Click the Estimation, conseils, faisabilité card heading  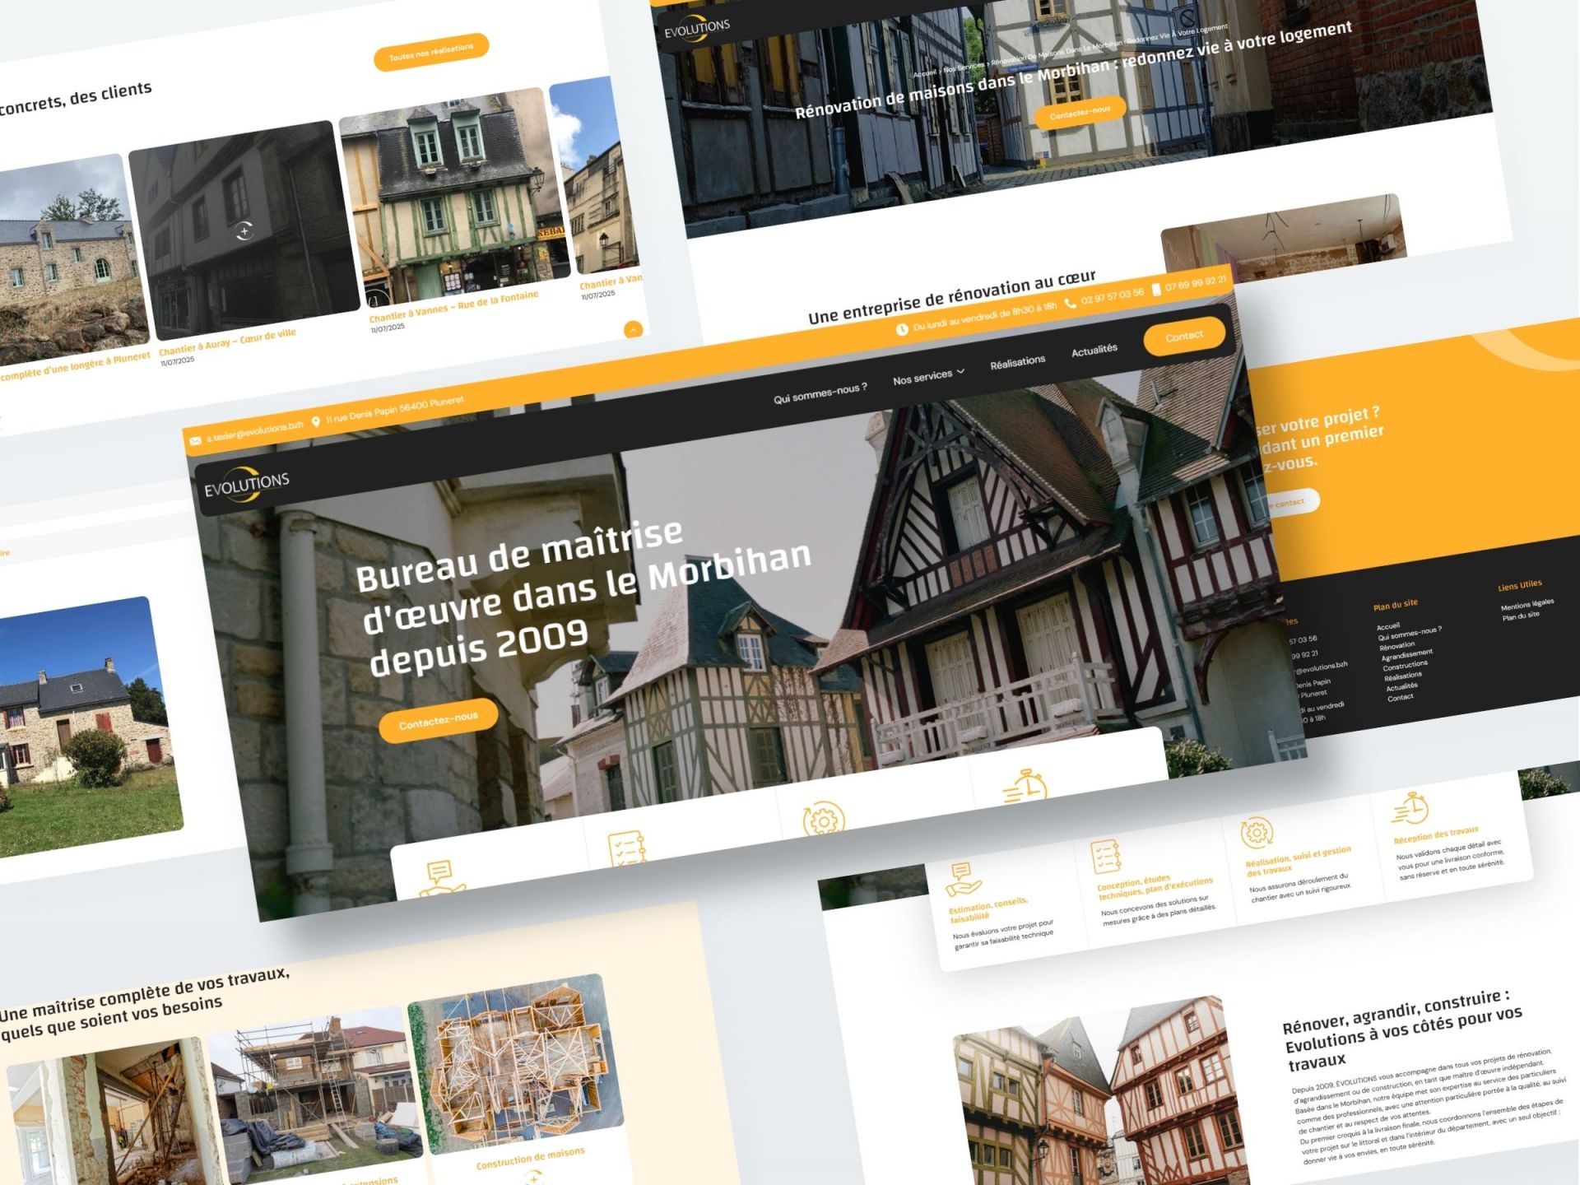[x=988, y=910]
